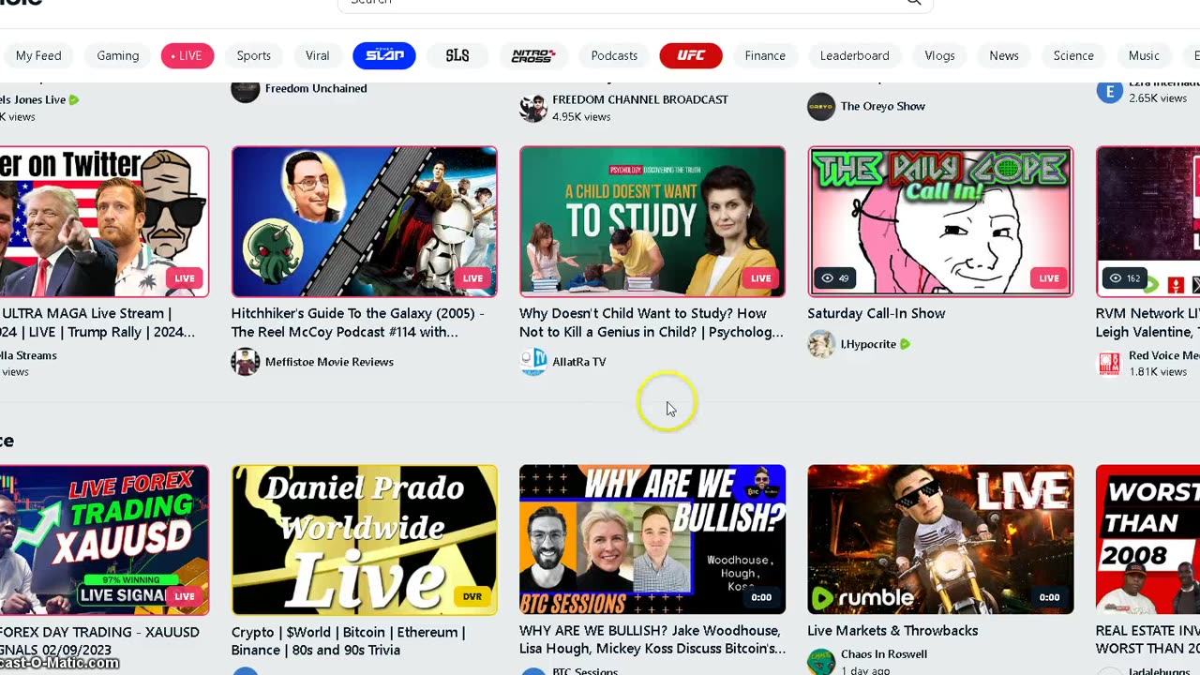Image resolution: width=1200 pixels, height=675 pixels.
Task: Open Hitchhiker's Guide To the Galaxy video title
Action: [x=358, y=322]
